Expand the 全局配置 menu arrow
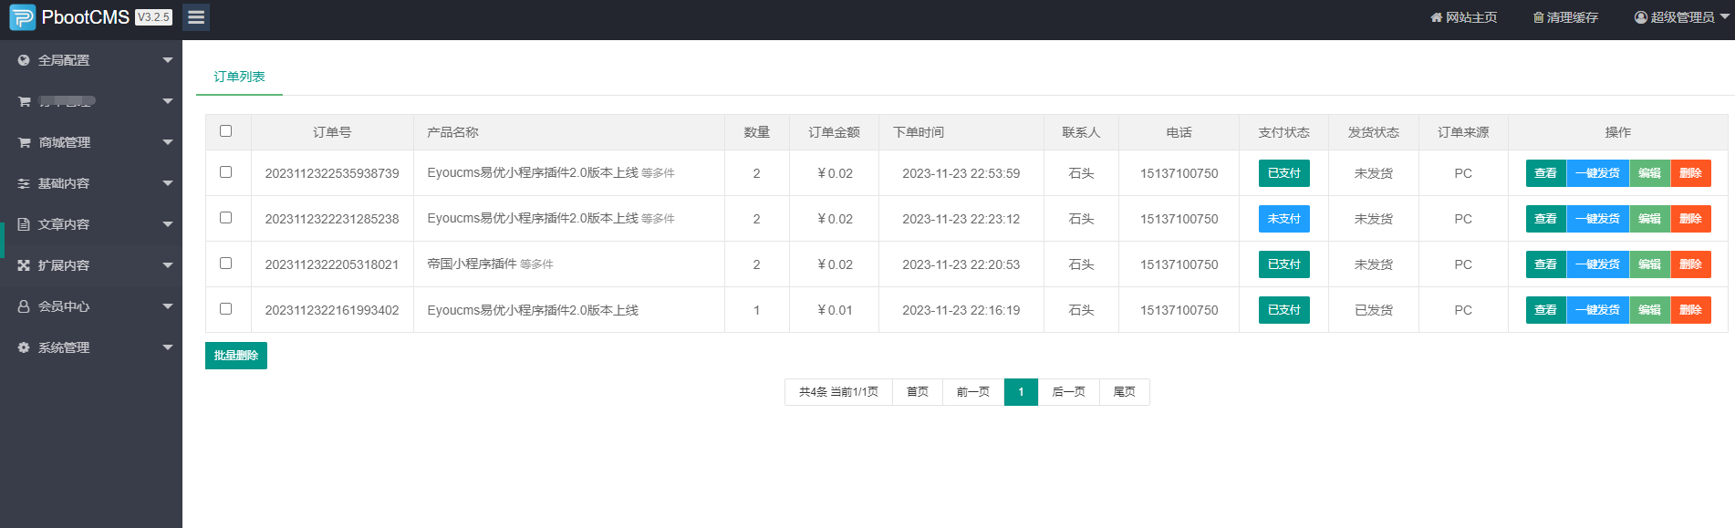 pyautogui.click(x=167, y=60)
